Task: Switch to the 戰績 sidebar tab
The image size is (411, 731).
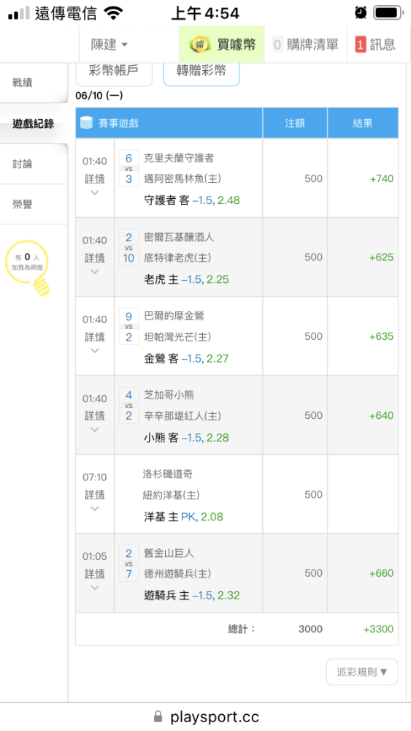Action: [x=34, y=83]
